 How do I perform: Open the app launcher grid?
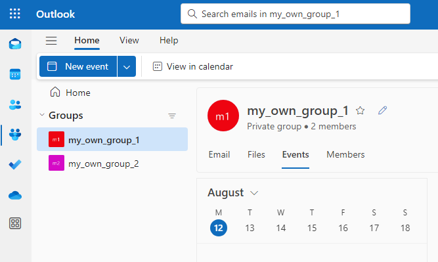click(x=15, y=14)
